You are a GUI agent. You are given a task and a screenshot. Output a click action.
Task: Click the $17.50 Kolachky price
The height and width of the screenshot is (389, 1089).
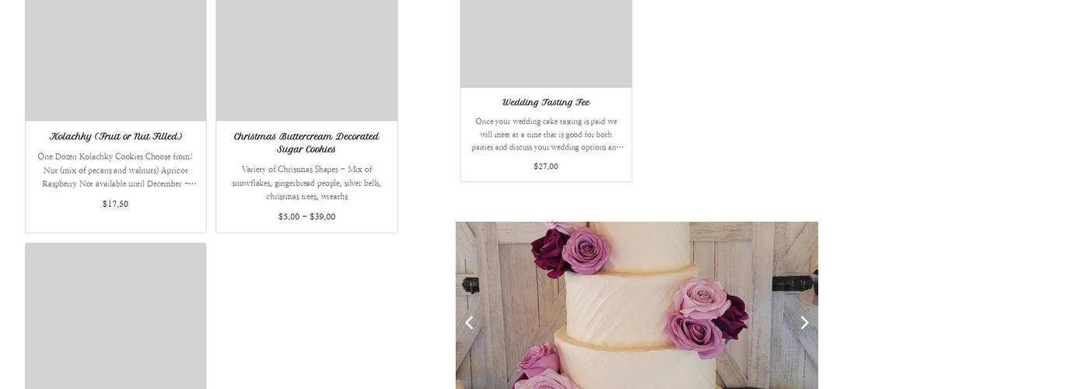116,204
